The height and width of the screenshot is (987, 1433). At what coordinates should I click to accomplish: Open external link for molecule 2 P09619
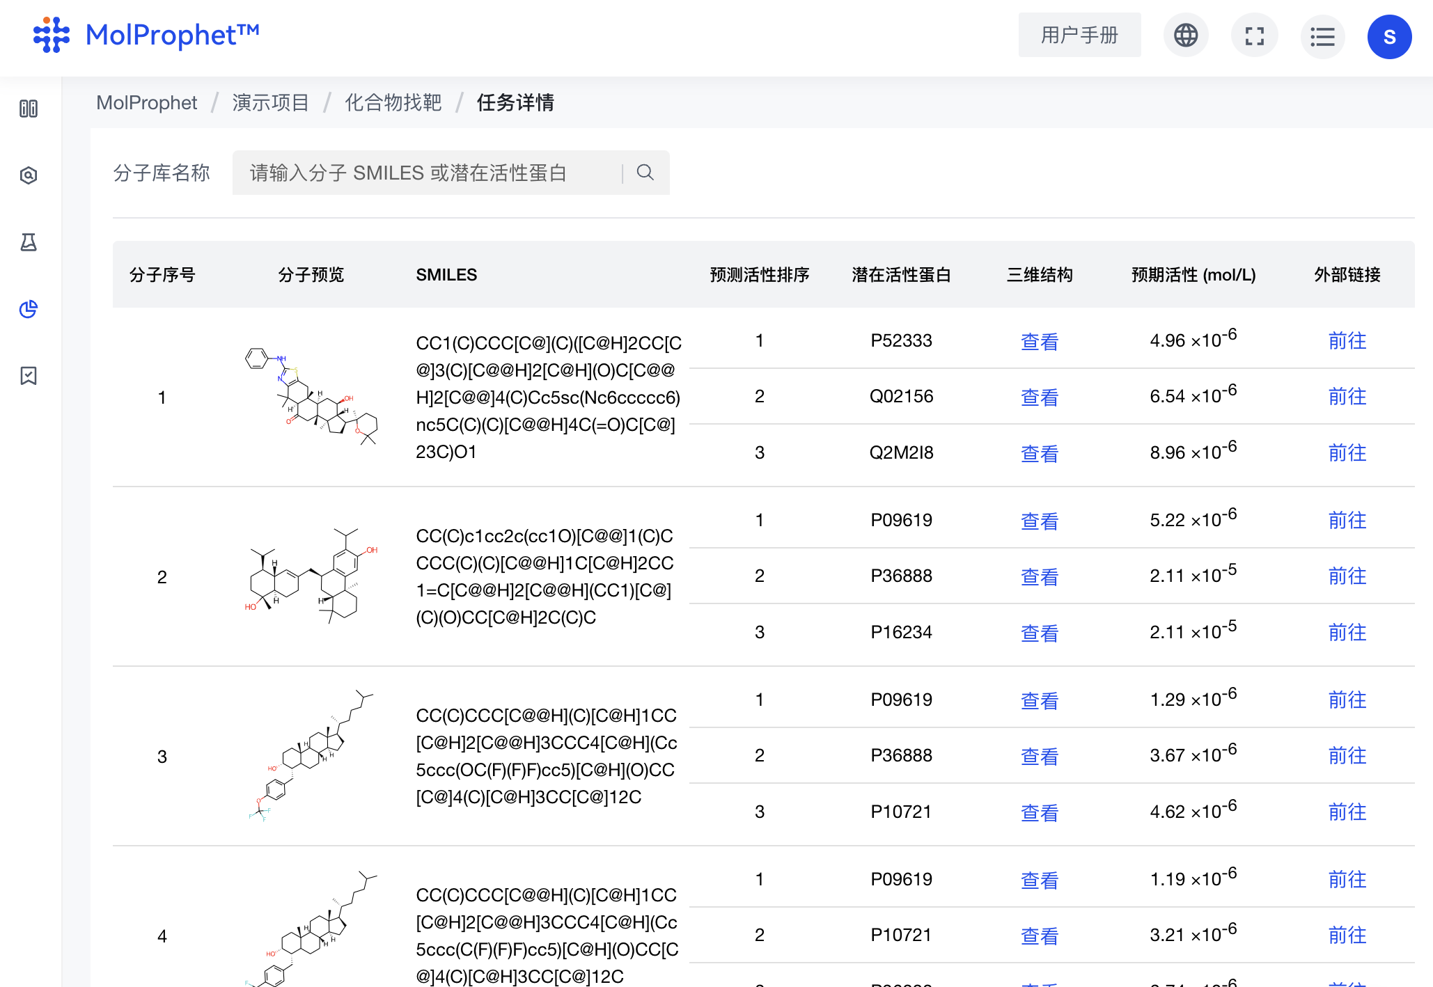coord(1347,521)
